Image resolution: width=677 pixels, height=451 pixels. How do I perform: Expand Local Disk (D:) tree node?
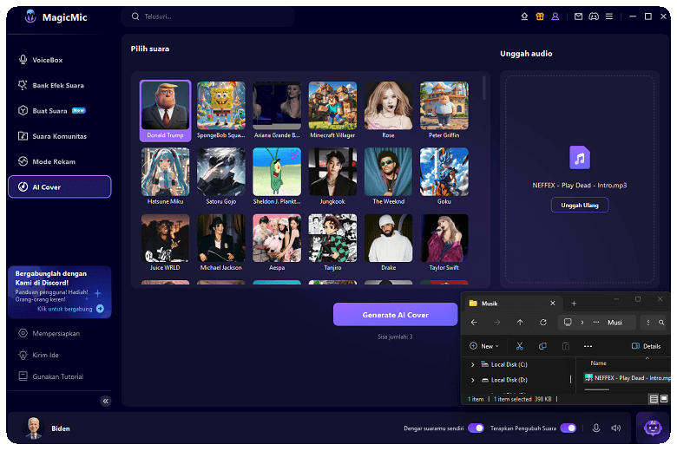coord(473,380)
